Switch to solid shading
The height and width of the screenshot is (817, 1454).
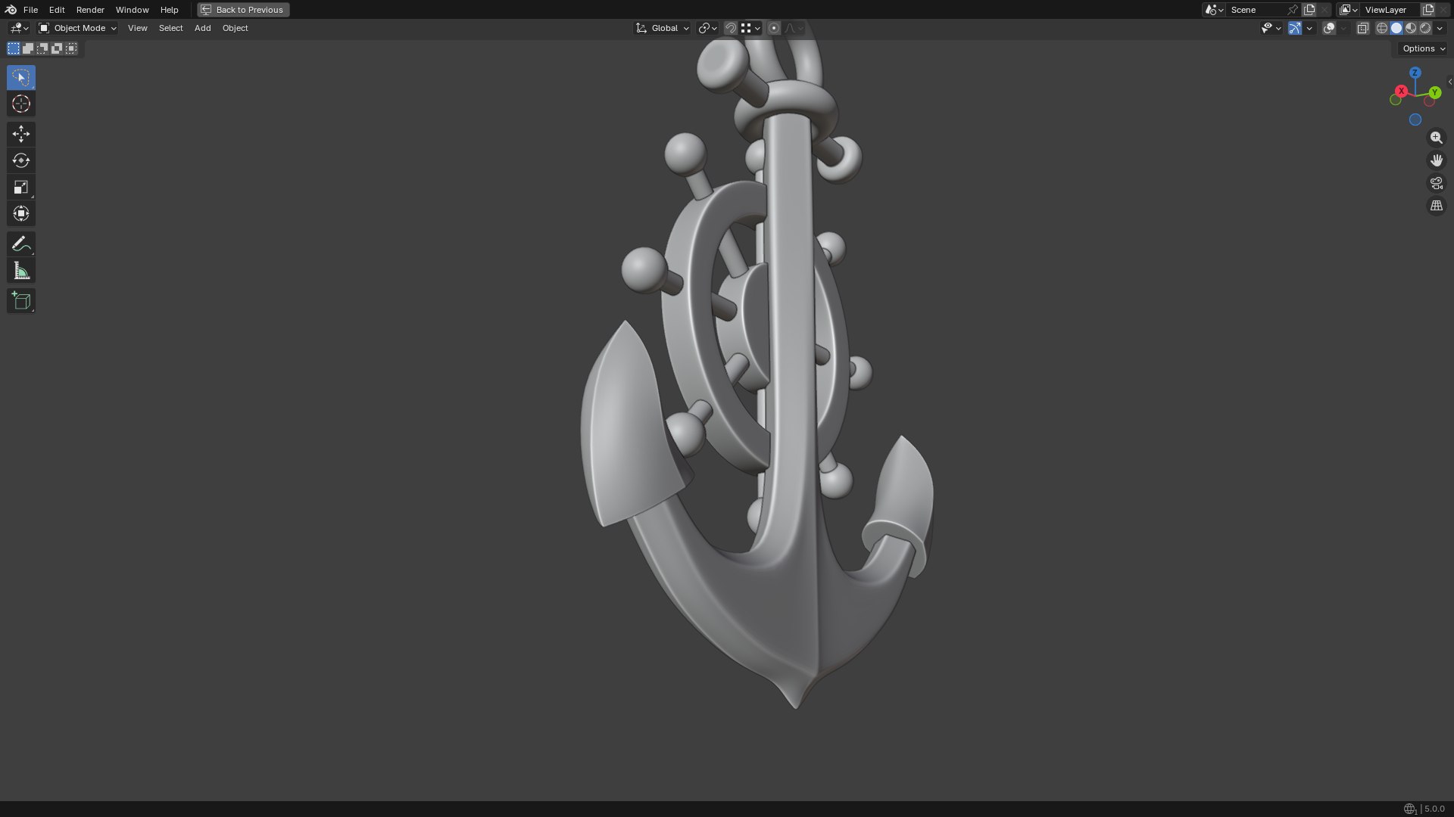[1396, 28]
